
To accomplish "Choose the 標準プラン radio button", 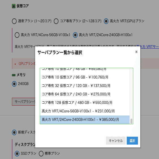I will coord(41,154).
